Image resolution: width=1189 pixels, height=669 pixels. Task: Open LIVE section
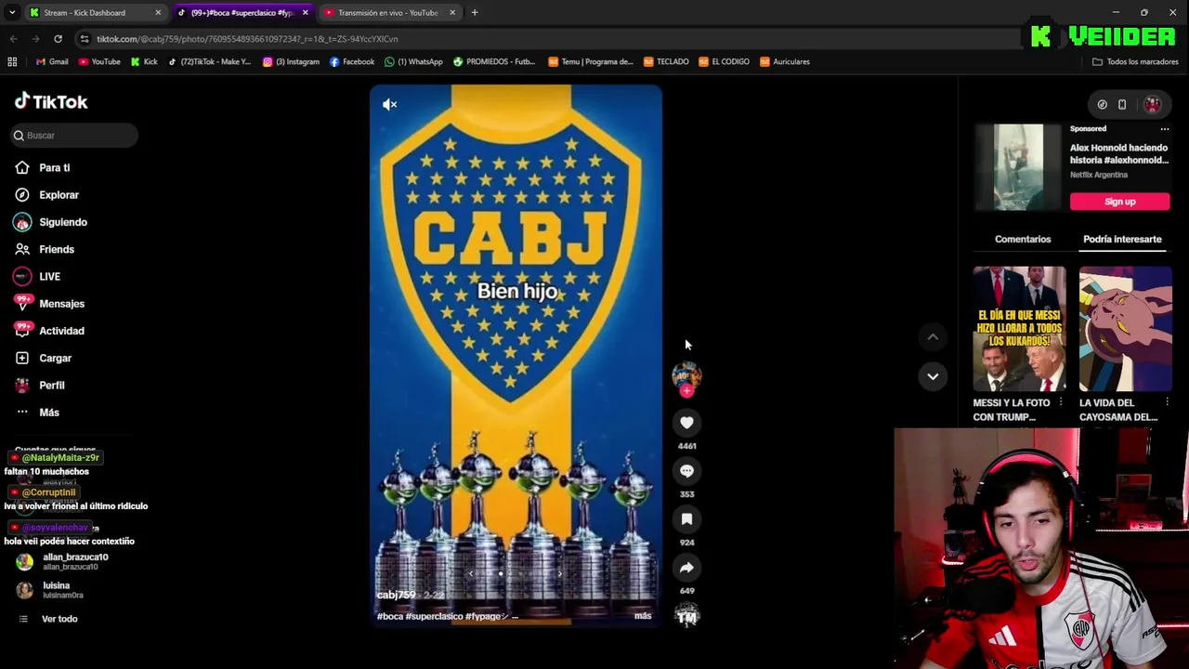49,277
